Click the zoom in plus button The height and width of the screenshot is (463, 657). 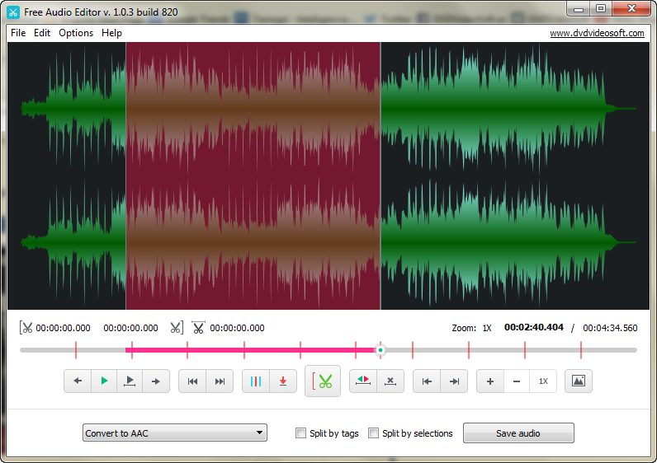[x=489, y=381]
